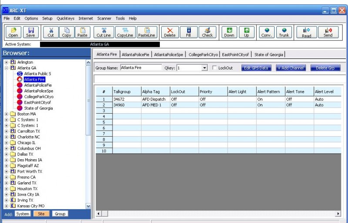Send to scanner using Send icon
The height and width of the screenshot is (223, 348).
pyautogui.click(x=328, y=30)
